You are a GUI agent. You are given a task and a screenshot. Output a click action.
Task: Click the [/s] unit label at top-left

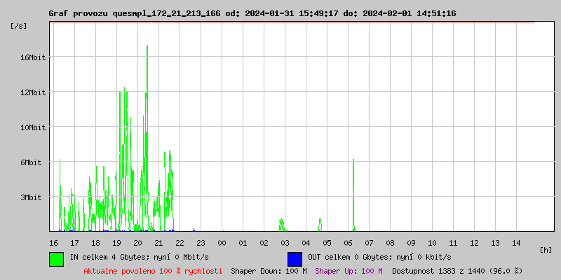(19, 26)
